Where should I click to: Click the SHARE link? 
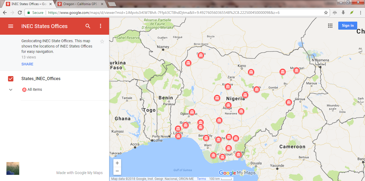(x=27, y=64)
